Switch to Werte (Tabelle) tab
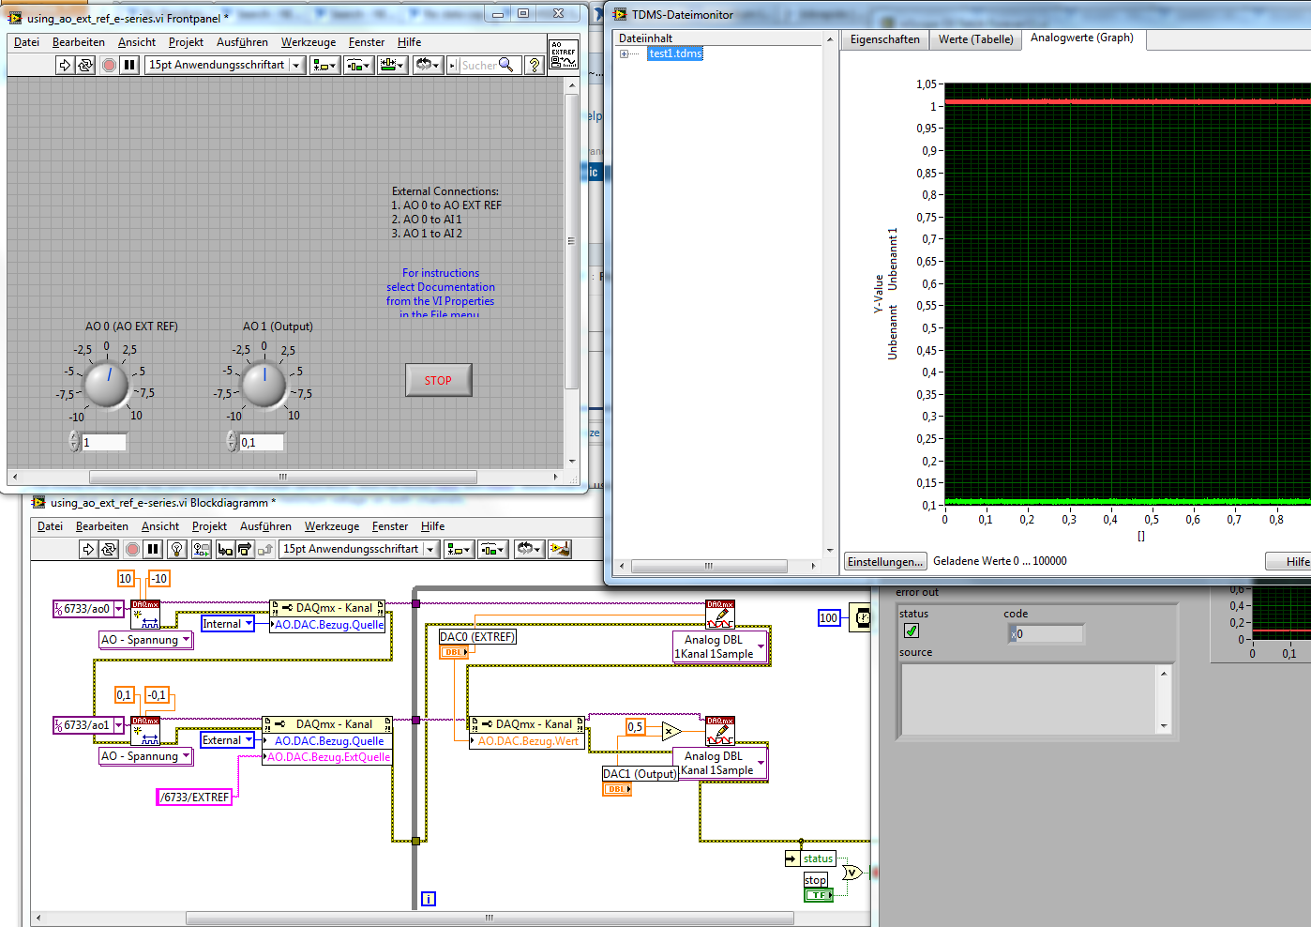 975,39
